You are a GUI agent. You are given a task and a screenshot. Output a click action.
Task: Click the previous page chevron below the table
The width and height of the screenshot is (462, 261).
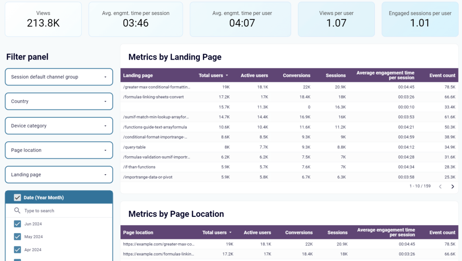(440, 186)
